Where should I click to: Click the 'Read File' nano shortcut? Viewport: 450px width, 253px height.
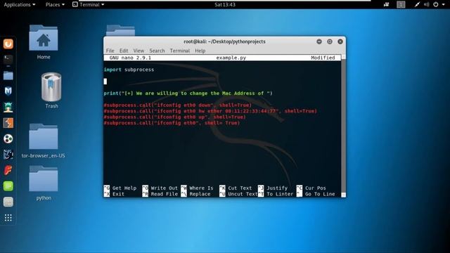click(x=160, y=194)
